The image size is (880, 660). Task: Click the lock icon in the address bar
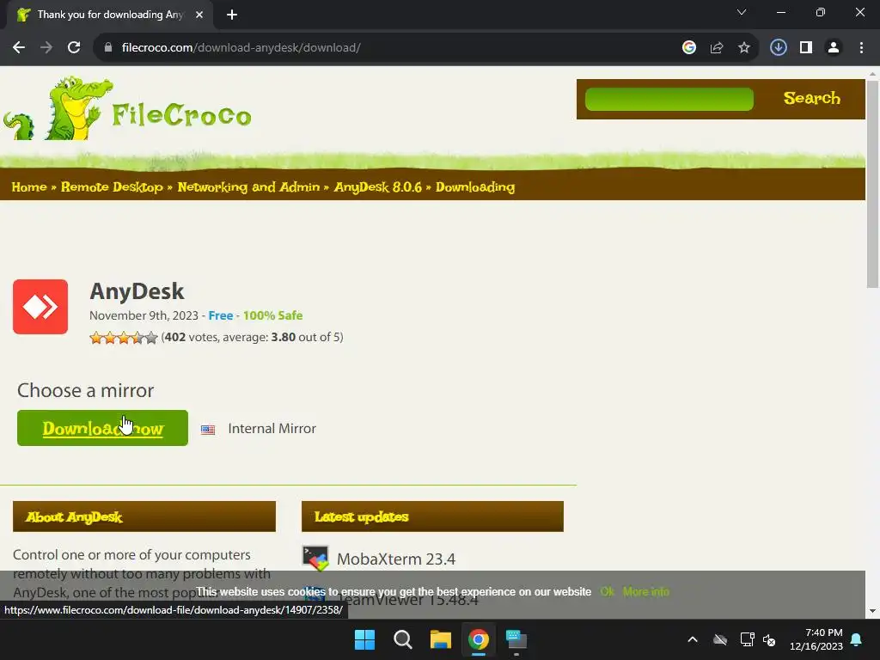[108, 48]
